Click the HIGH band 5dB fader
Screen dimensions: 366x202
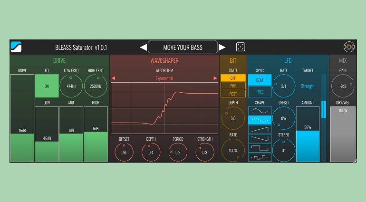pos(96,135)
